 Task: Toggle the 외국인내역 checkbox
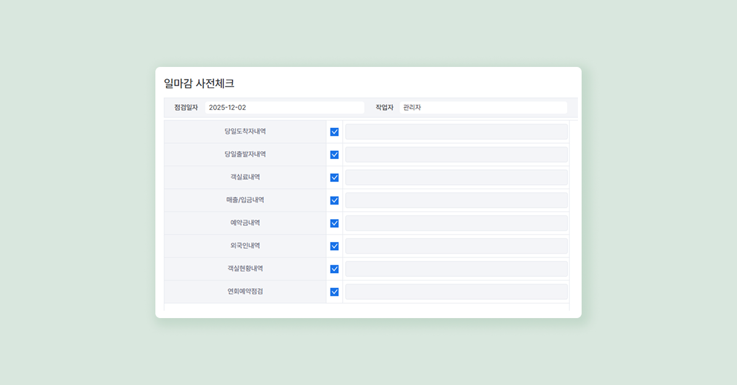tap(335, 246)
